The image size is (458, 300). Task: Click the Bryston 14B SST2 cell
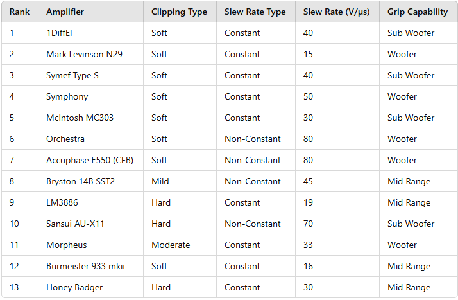tap(90, 181)
